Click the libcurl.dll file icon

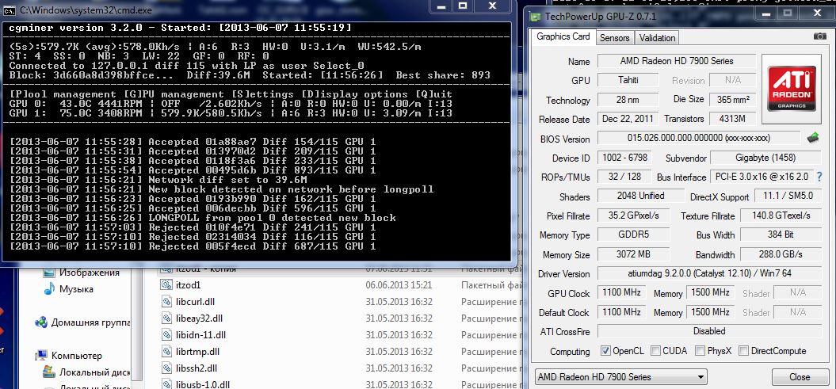pyautogui.click(x=166, y=302)
